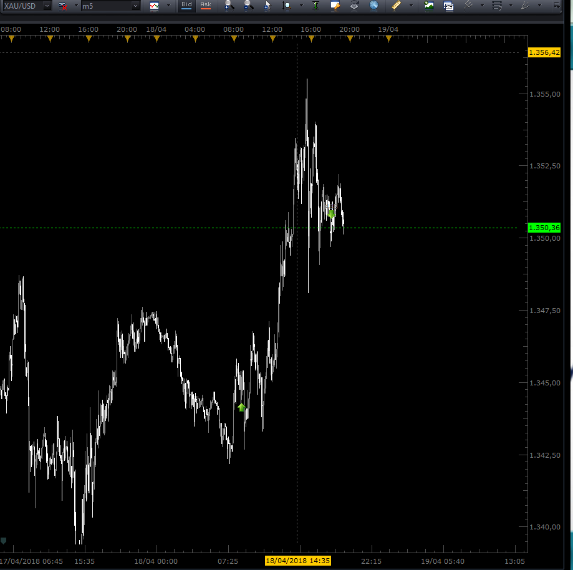
Task: Click the save chart as image icon
Action: pyautogui.click(x=428, y=5)
